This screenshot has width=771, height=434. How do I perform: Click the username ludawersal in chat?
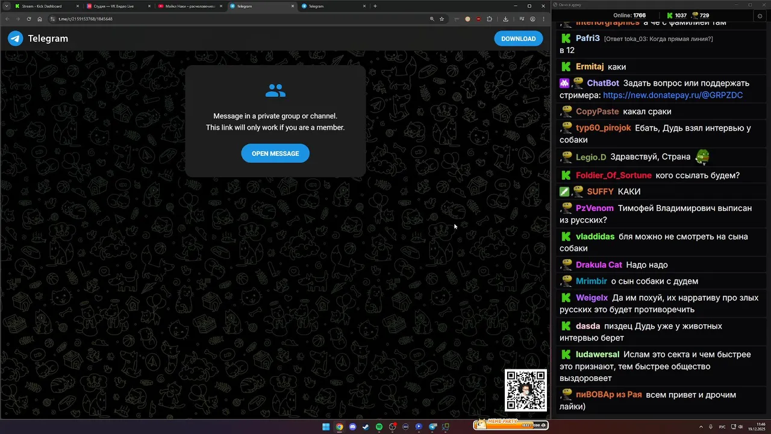[x=598, y=354]
